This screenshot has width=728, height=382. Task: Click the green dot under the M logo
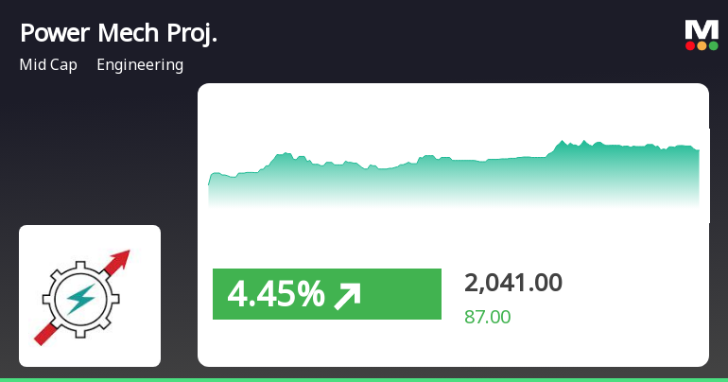coord(713,45)
